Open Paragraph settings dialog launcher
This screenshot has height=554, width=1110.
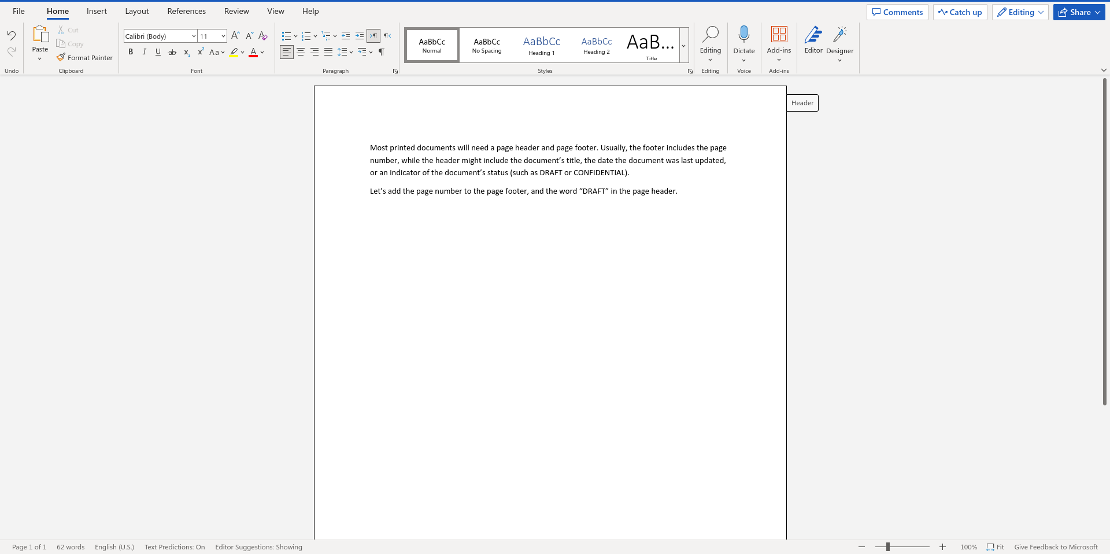(x=395, y=71)
